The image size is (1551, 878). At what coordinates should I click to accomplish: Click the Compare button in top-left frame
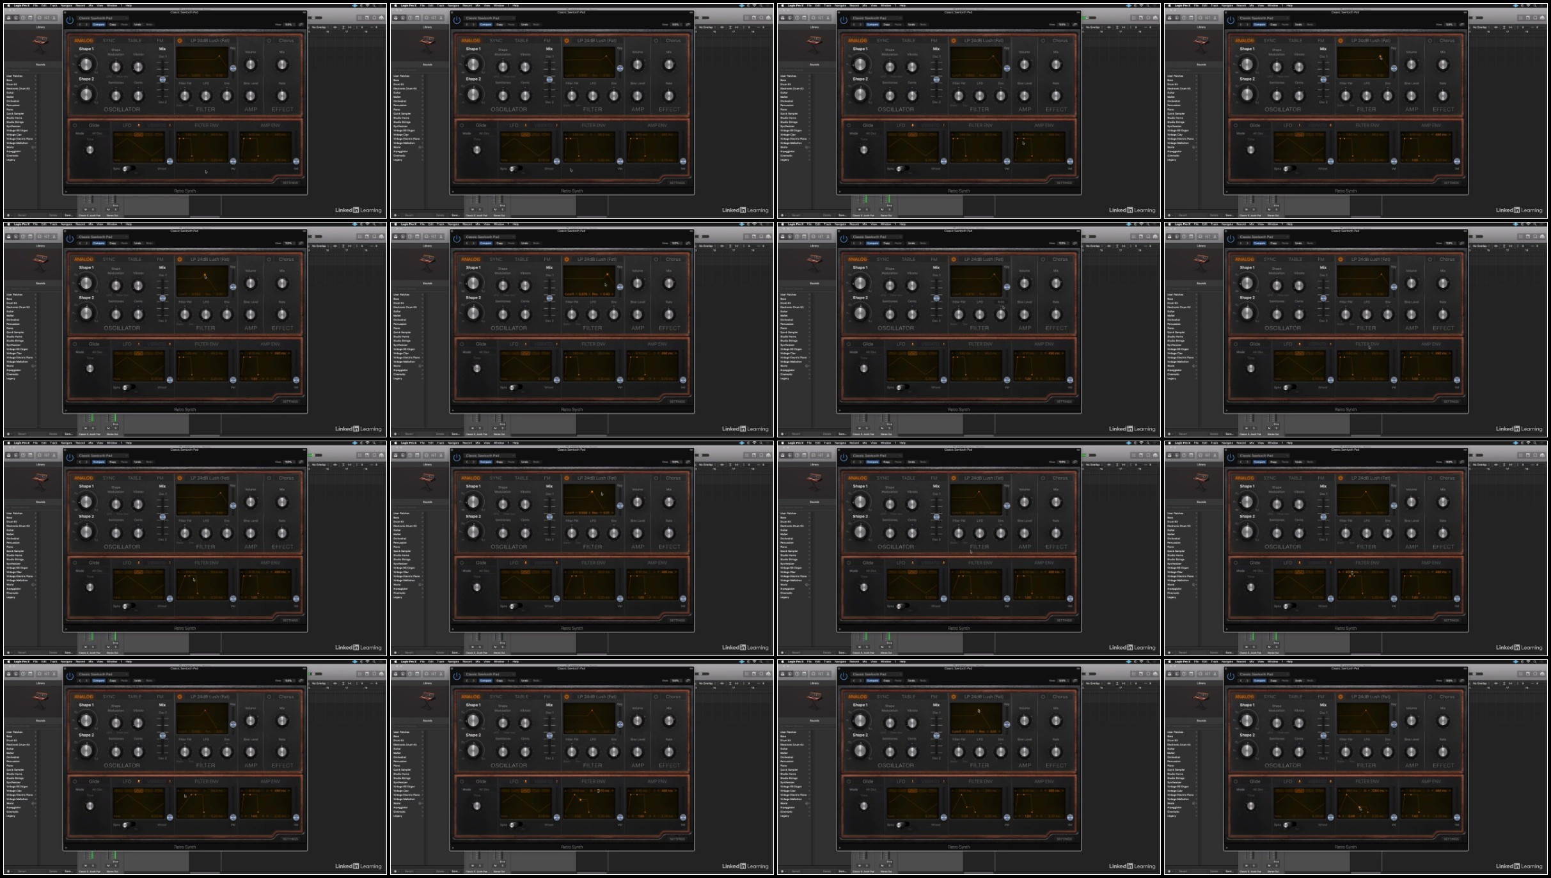(98, 24)
